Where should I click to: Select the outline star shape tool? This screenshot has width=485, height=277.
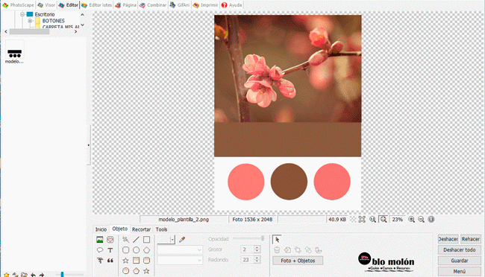(x=125, y=261)
